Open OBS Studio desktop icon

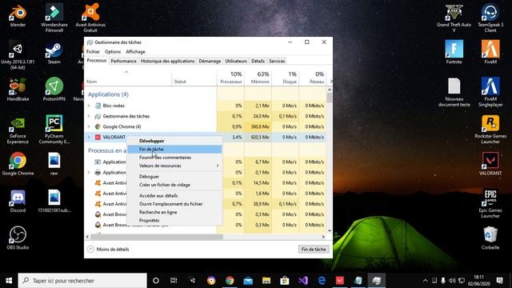(18, 238)
